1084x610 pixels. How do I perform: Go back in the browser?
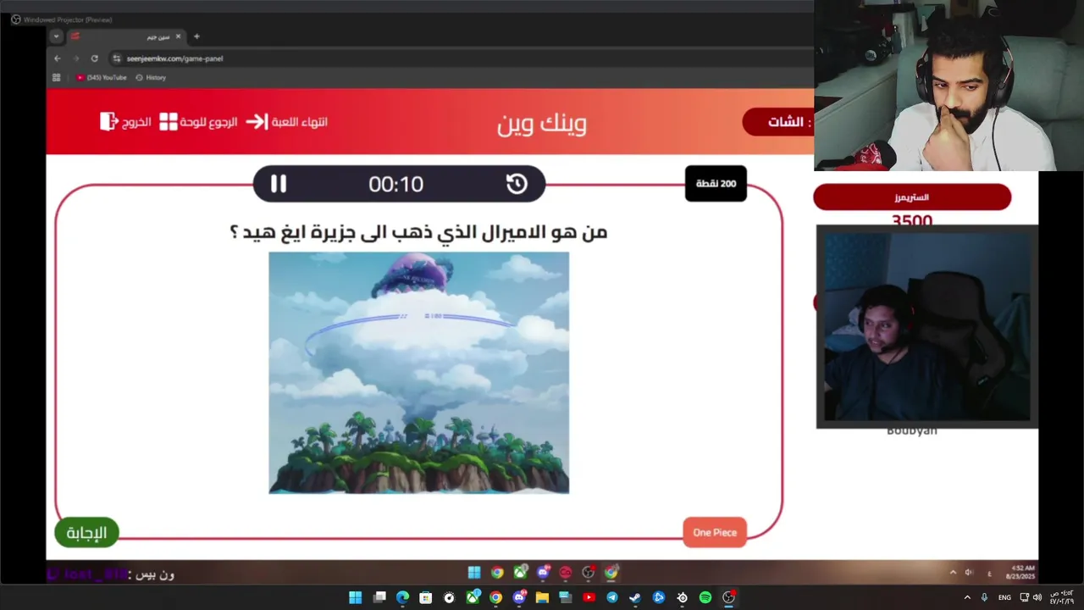pyautogui.click(x=57, y=58)
